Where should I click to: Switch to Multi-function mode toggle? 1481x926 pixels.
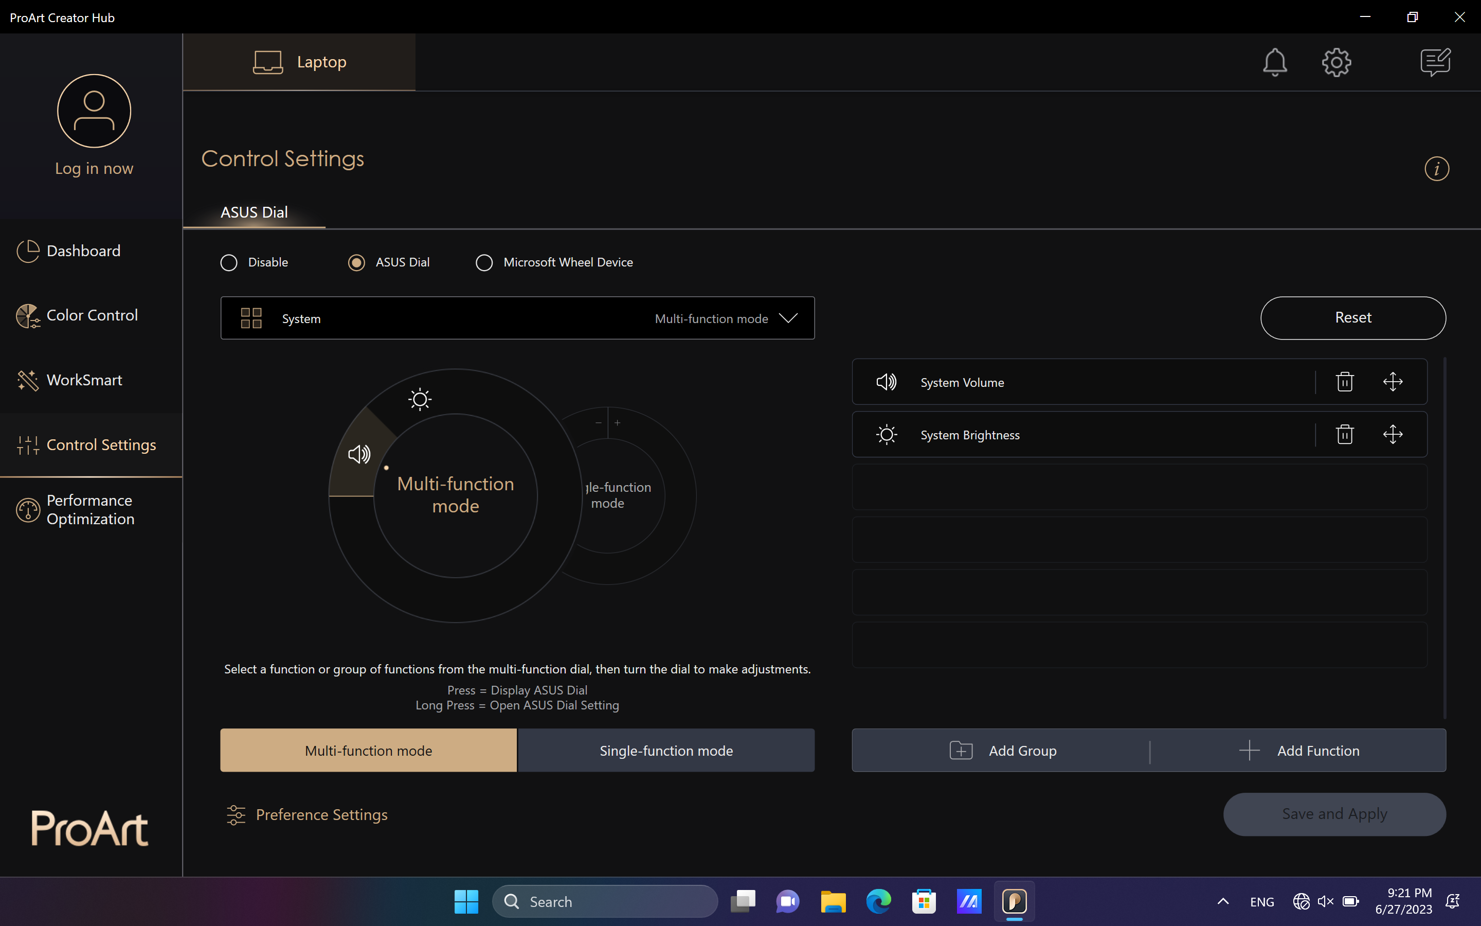pos(368,750)
